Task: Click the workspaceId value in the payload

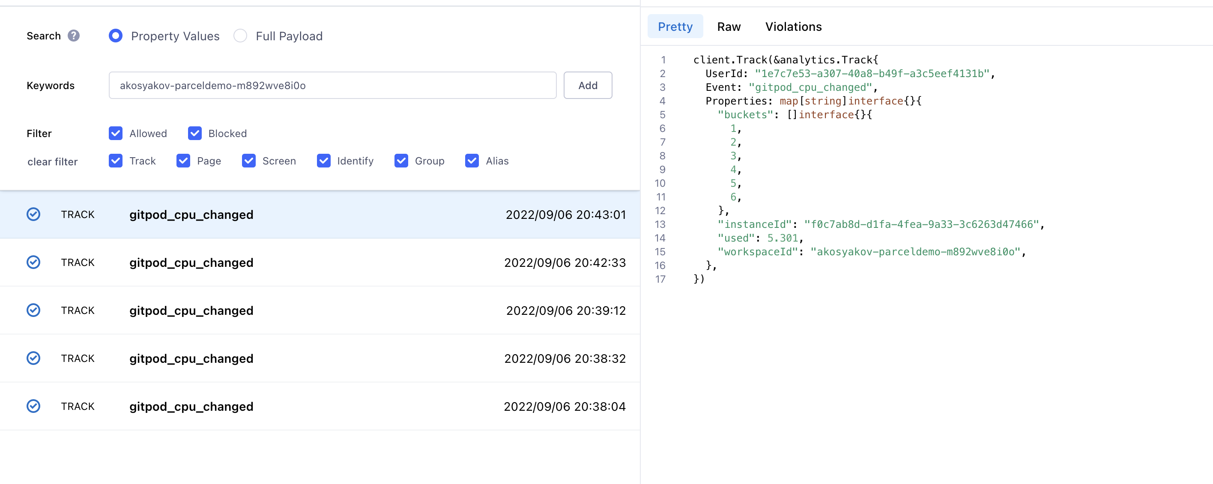Action: pos(915,251)
